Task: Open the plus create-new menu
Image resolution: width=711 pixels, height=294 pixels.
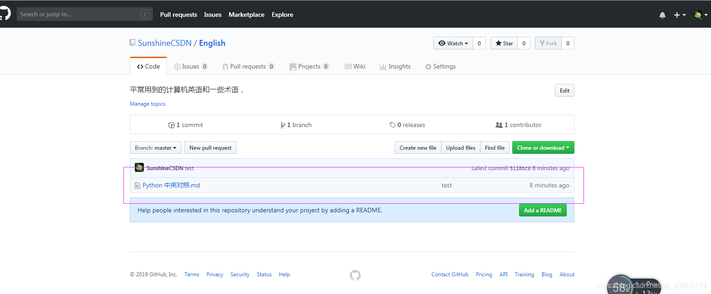Action: click(679, 15)
